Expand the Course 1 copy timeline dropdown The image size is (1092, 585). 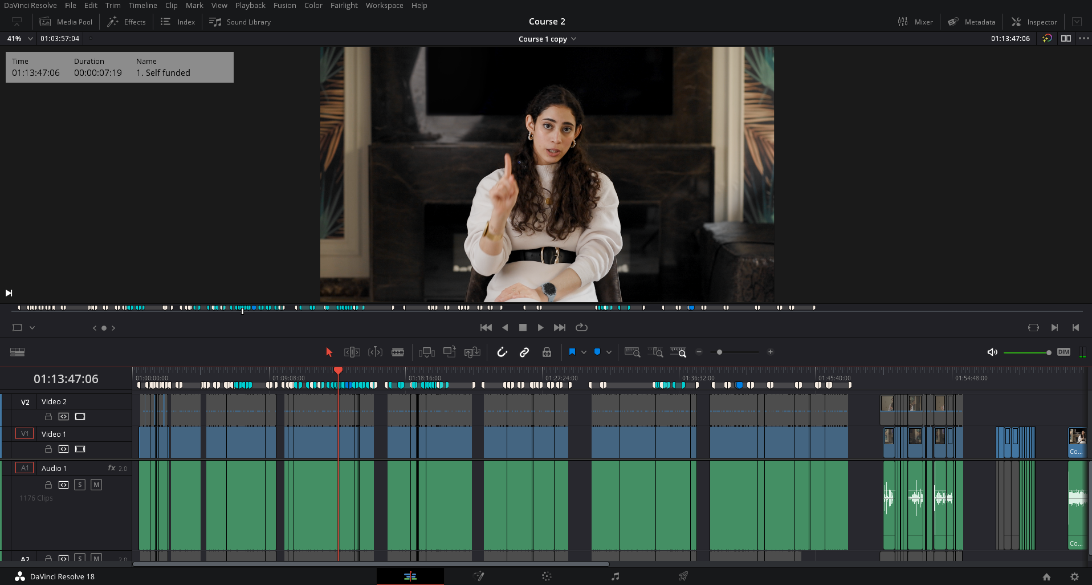click(x=573, y=39)
